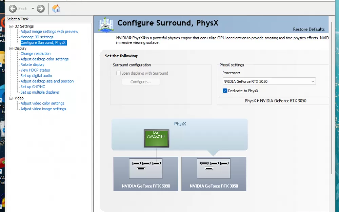Collapse the Display tree node
Image resolution: width=339 pixels, height=212 pixels.
(11, 49)
